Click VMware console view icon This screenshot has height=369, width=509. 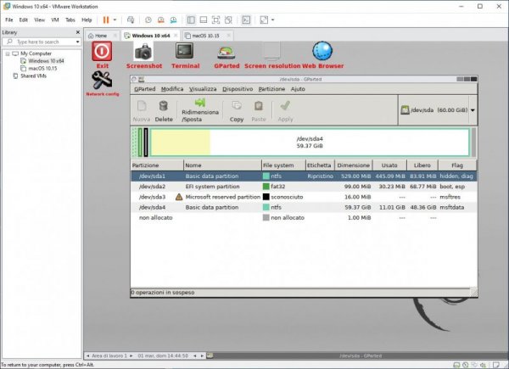246,20
